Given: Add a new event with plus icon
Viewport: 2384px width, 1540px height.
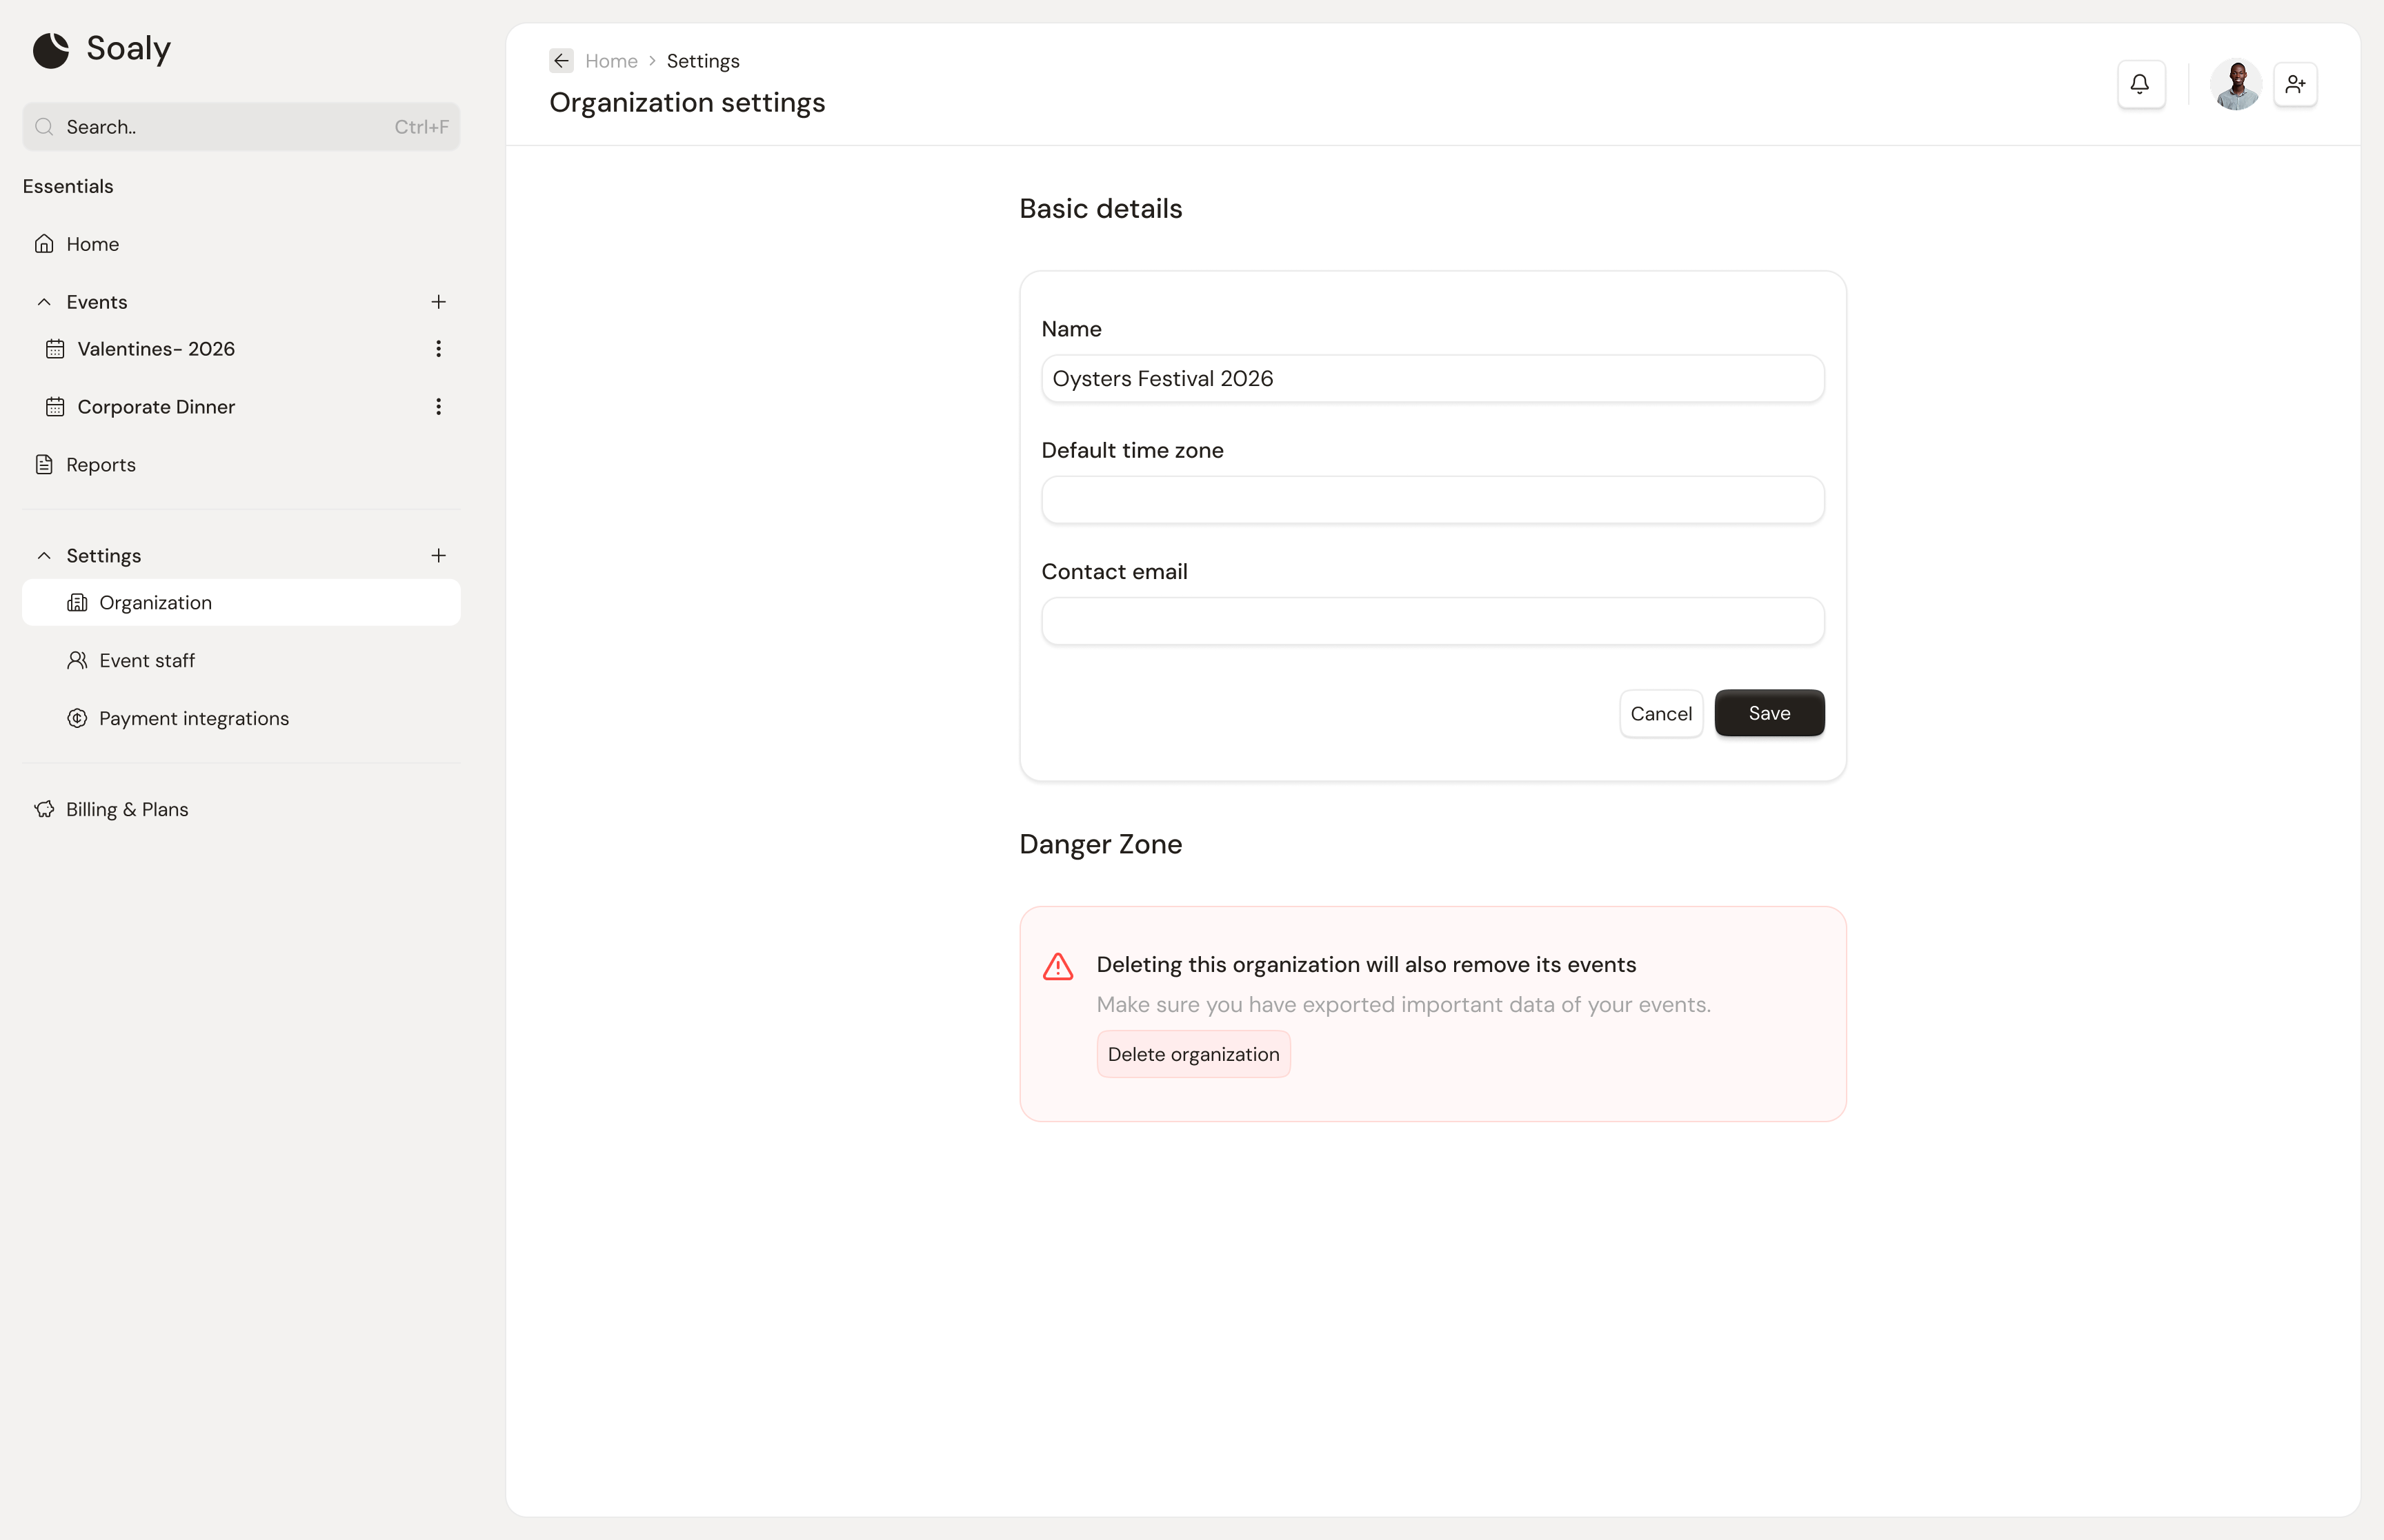Looking at the screenshot, I should point(438,302).
